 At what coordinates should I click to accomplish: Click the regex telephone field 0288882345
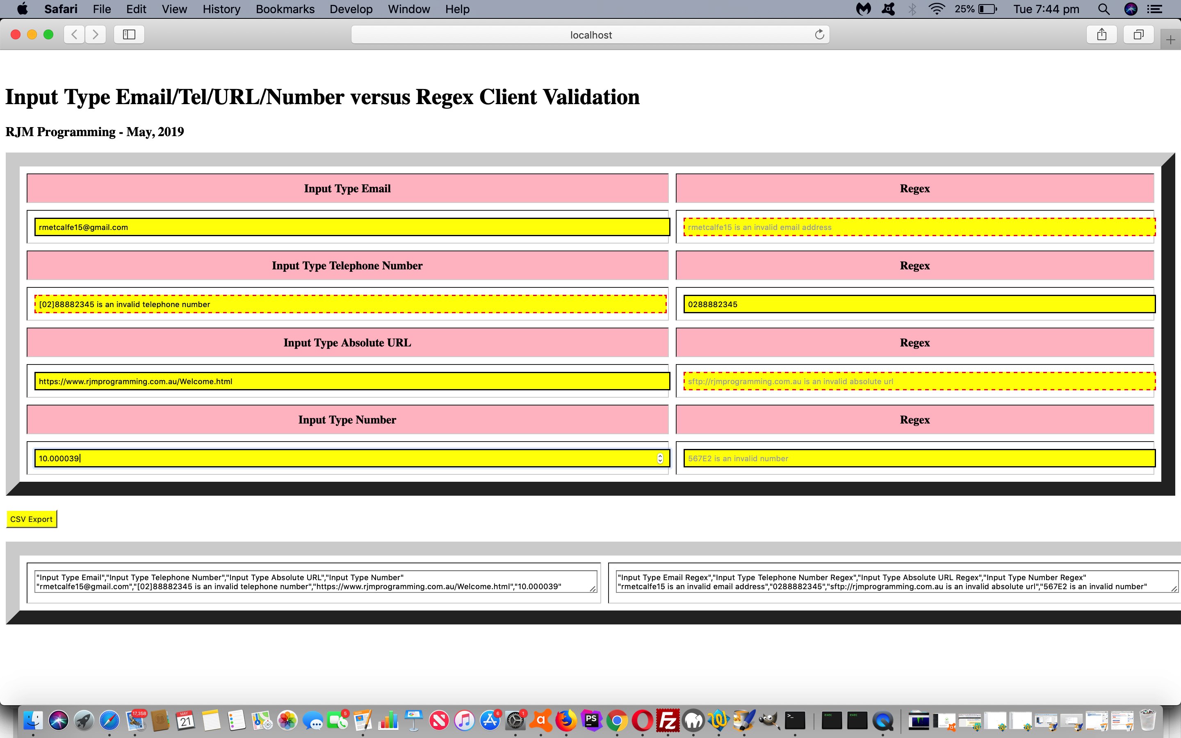[x=919, y=304]
